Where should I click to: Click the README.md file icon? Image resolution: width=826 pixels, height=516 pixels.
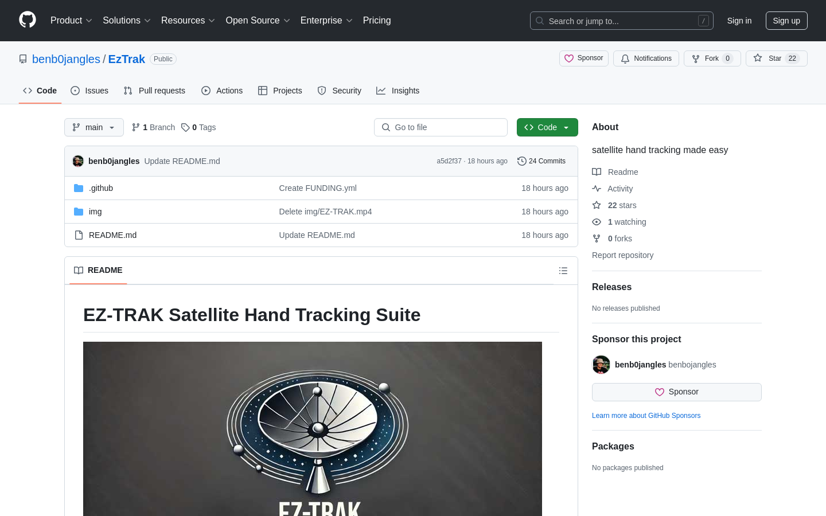[79, 235]
